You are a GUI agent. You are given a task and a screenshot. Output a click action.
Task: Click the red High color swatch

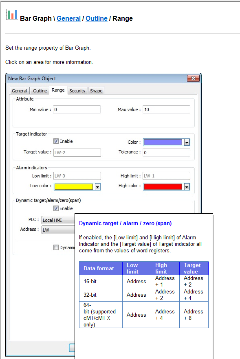163,186
